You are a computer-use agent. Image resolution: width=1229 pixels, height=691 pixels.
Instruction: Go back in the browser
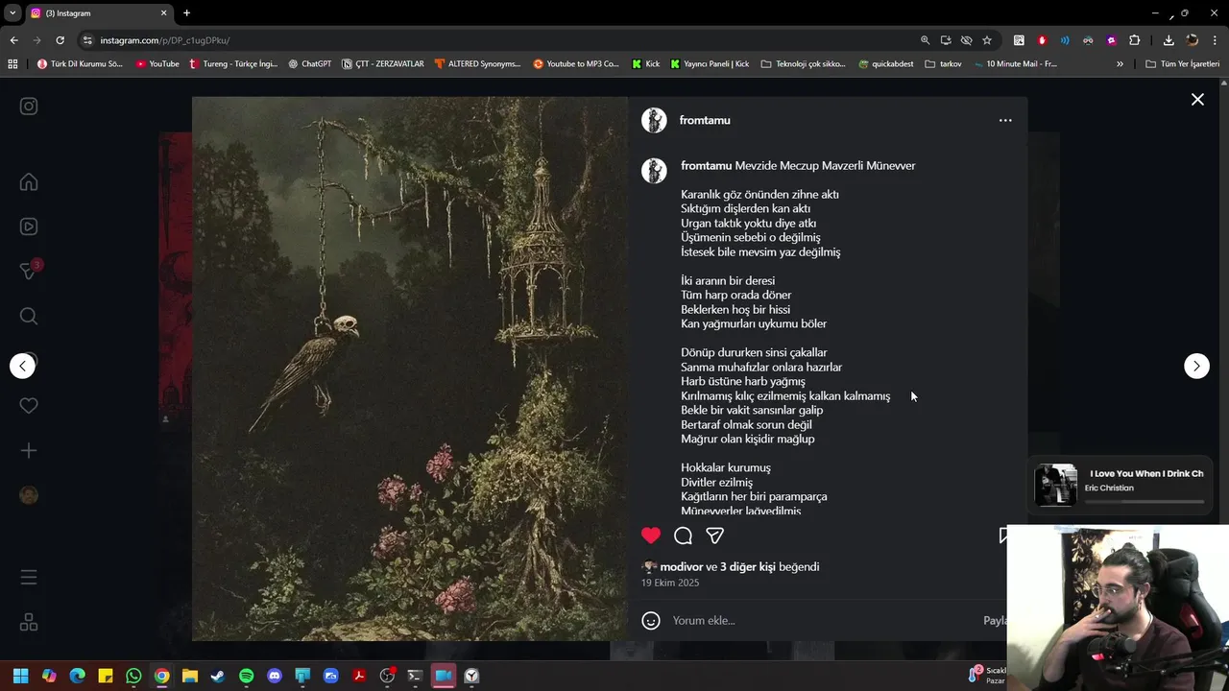tap(13, 40)
